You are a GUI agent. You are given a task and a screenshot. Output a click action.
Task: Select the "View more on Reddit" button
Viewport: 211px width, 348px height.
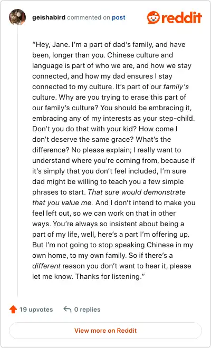[x=105, y=331]
